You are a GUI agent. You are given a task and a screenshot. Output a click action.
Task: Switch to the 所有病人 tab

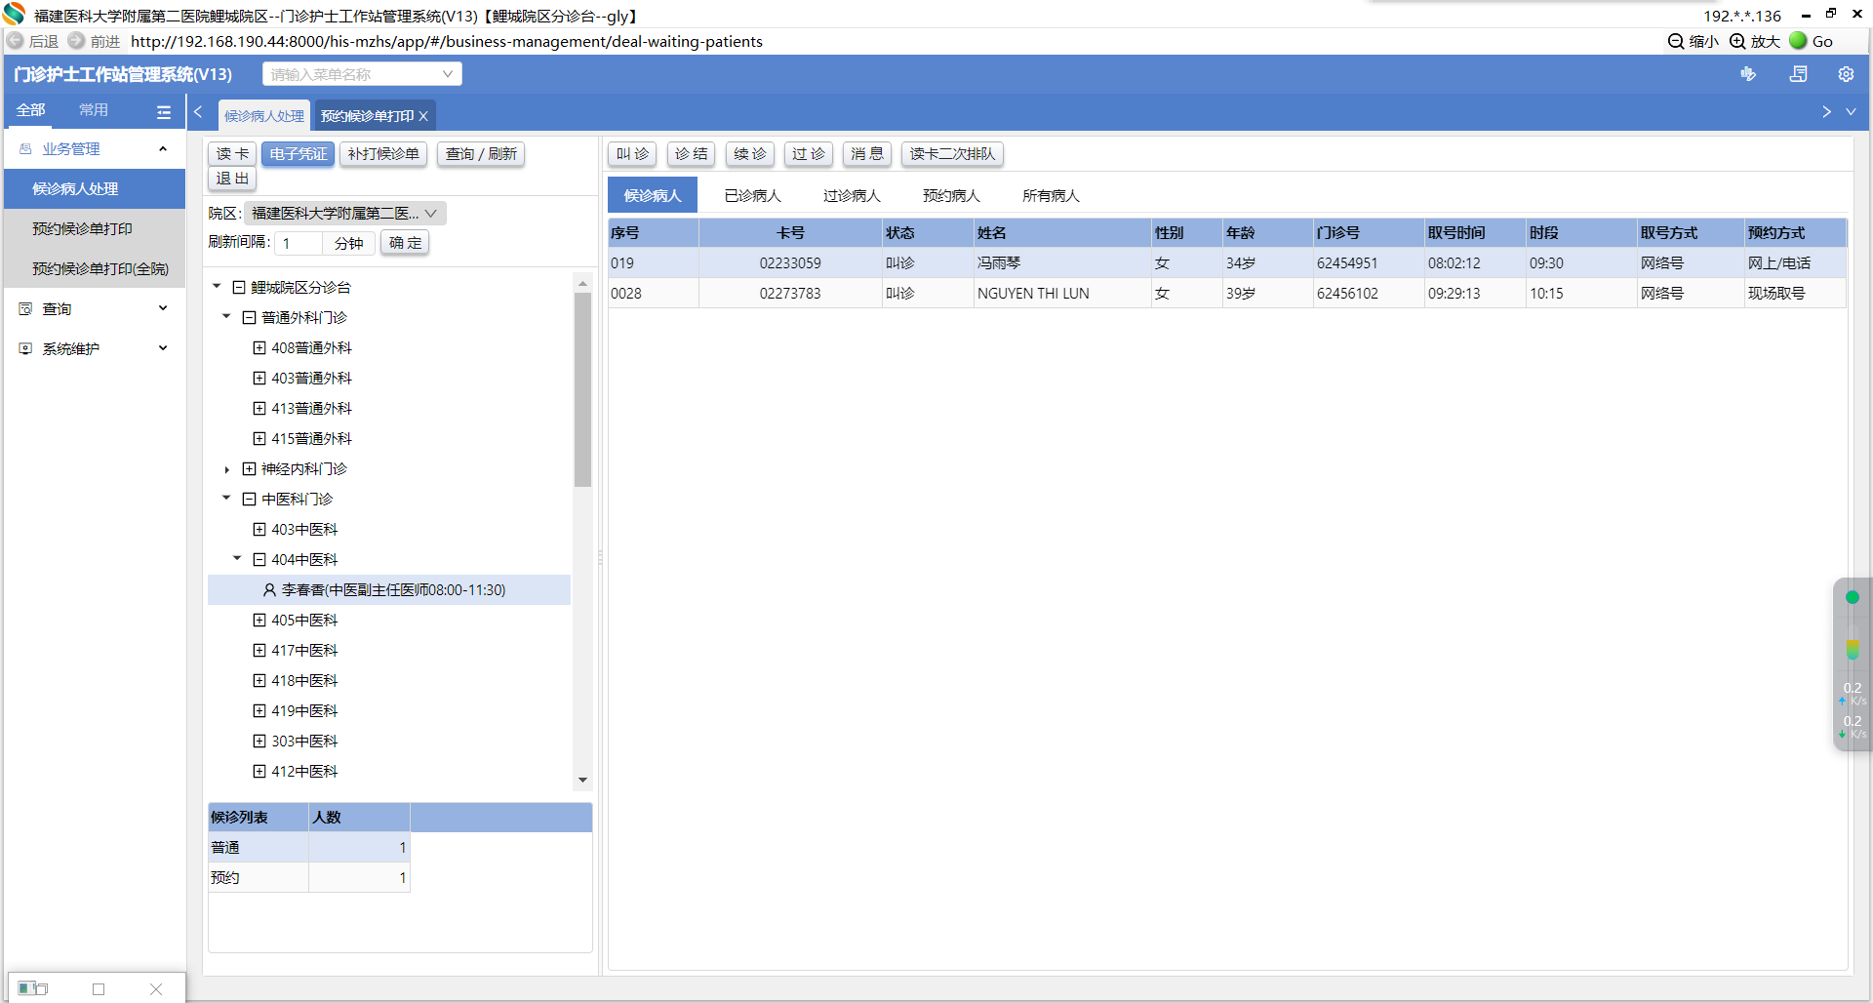tap(1051, 196)
